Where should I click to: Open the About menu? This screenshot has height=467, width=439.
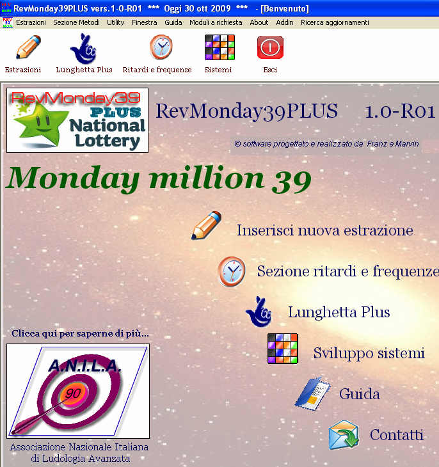pyautogui.click(x=259, y=22)
